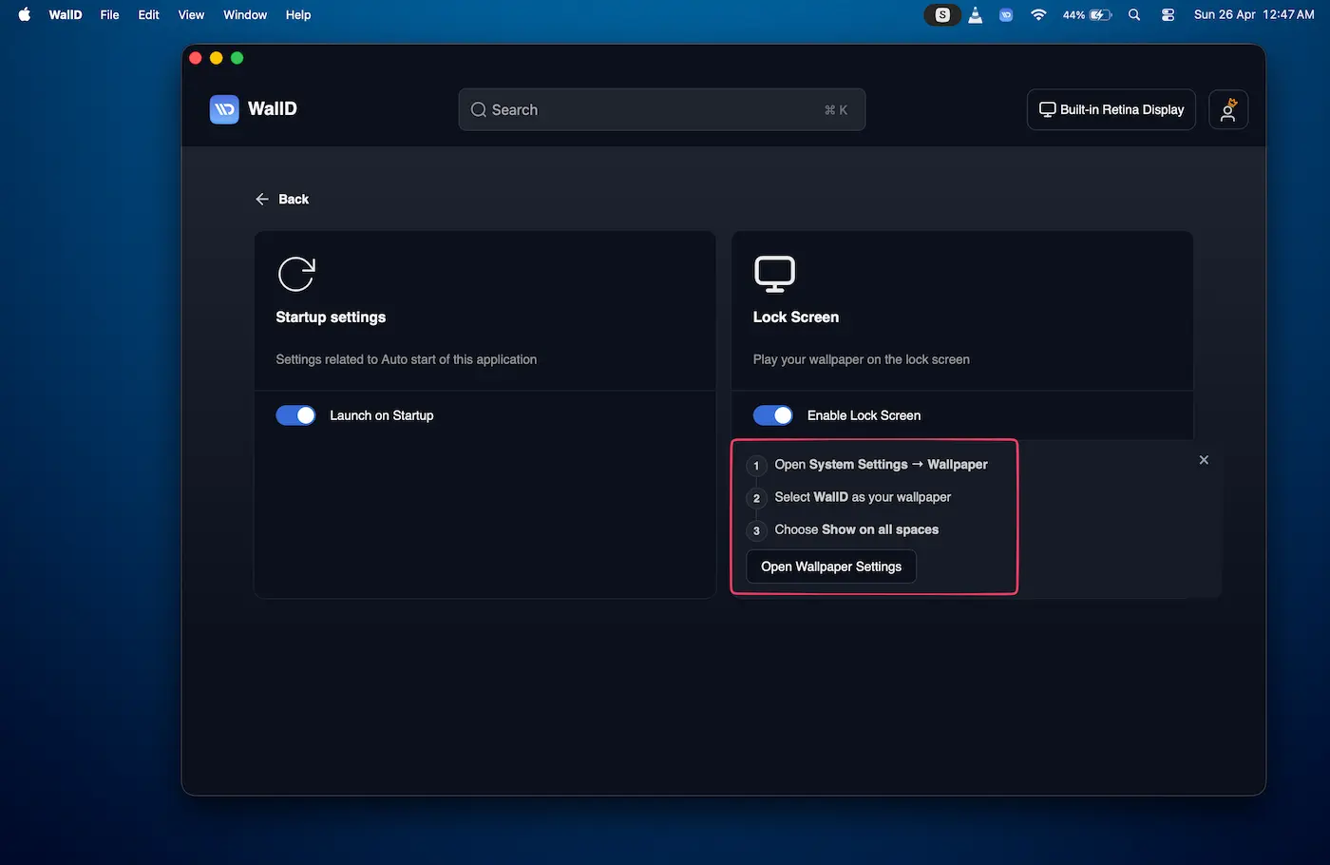Click the battery status icon

(1100, 15)
